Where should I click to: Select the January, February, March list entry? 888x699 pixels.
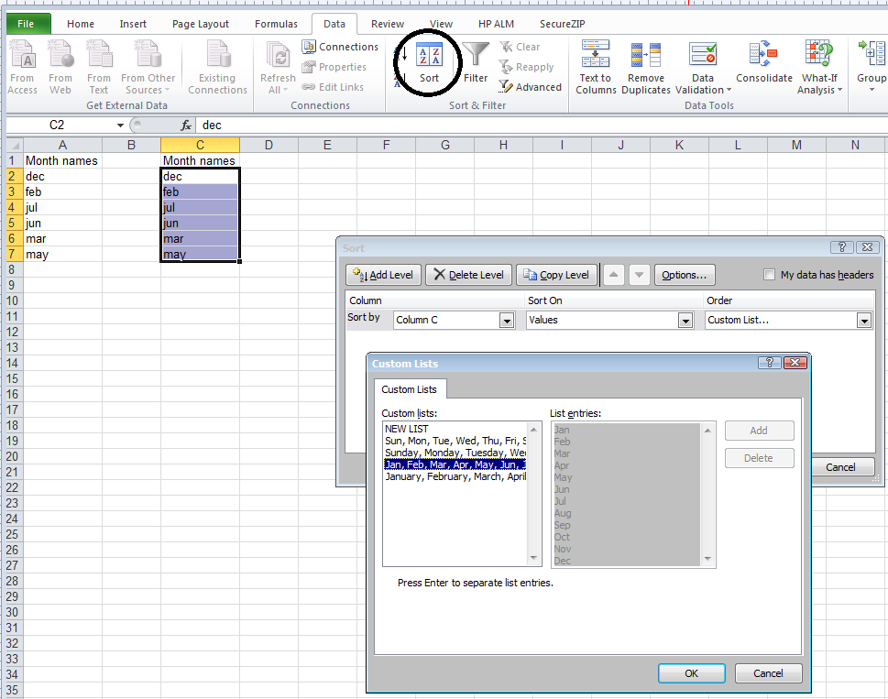point(455,476)
